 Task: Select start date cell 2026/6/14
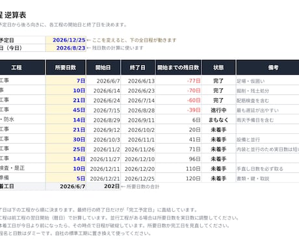[103, 90]
